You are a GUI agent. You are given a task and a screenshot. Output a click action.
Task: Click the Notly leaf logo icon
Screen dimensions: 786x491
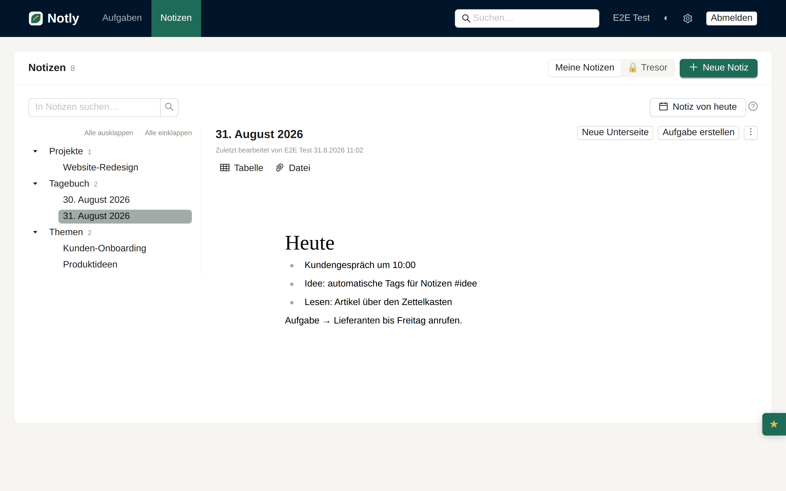(36, 18)
